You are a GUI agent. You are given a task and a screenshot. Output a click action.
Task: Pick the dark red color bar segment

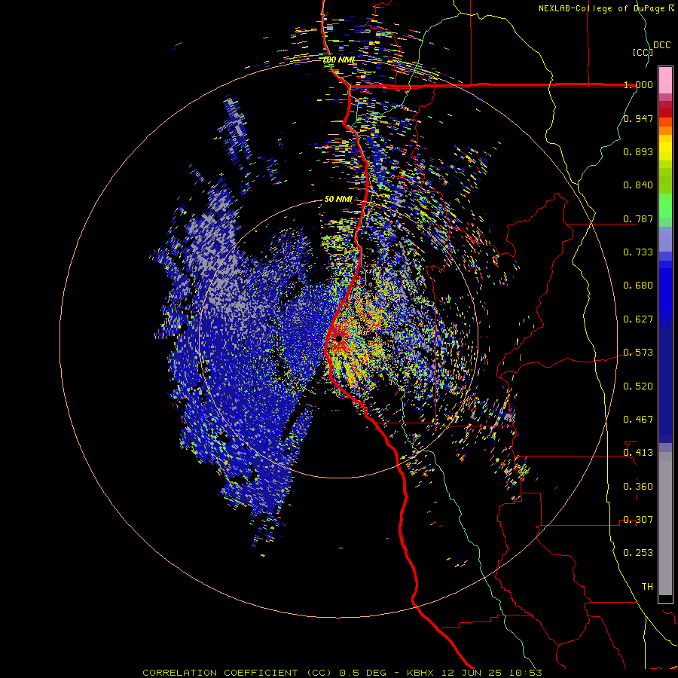[665, 113]
